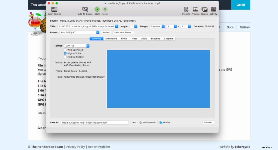Uncheck the Align A/V Start checkbox
The width and height of the screenshot is (278, 150).
(x=65, y=53)
